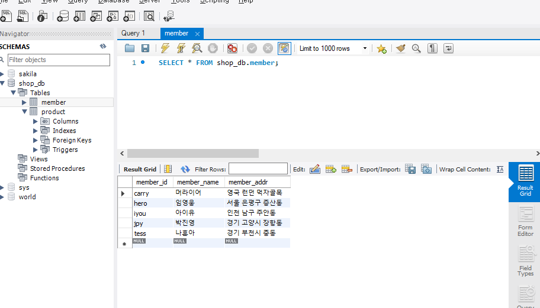Viewport: 540px width, 308px height.
Task: Create new view icon
Action: tap(96, 16)
